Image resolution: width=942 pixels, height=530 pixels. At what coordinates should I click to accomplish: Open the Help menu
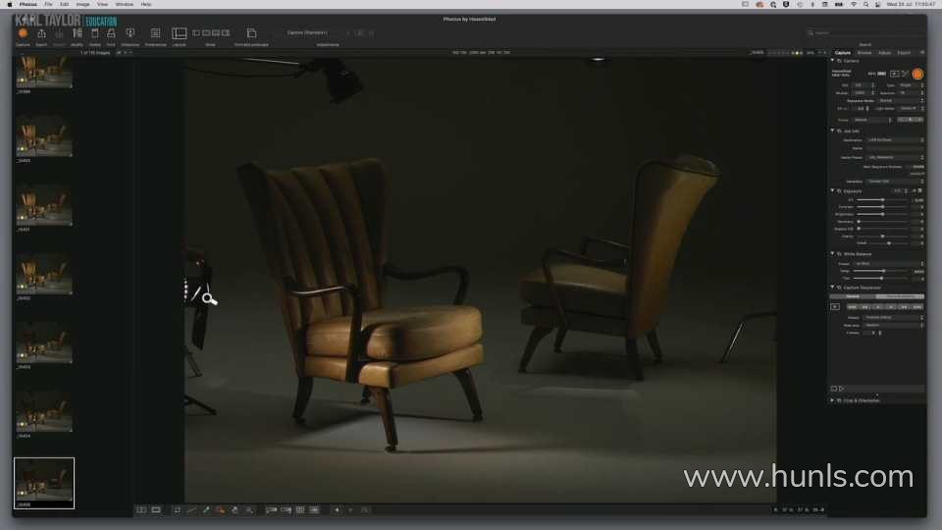(x=146, y=4)
